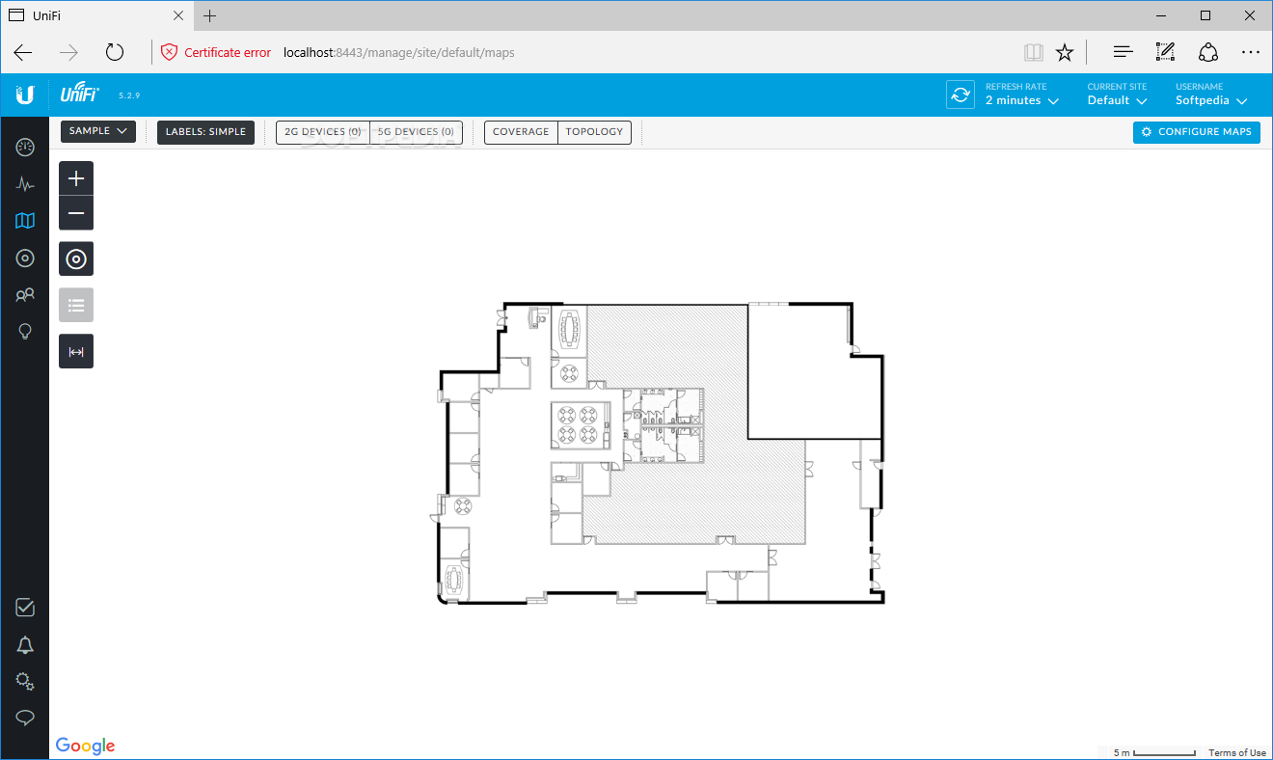
Task: Zoom in on the map
Action: tap(76, 178)
